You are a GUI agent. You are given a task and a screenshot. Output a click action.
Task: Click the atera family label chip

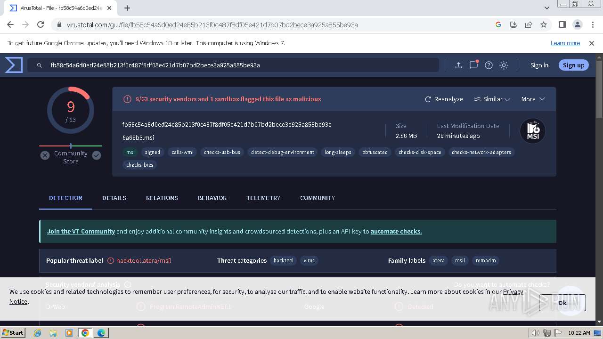(x=439, y=260)
